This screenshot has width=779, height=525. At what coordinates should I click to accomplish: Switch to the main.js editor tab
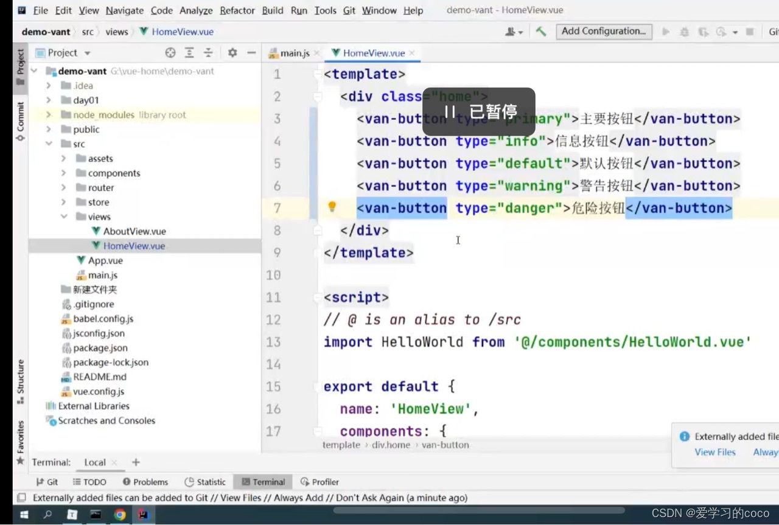coord(293,54)
